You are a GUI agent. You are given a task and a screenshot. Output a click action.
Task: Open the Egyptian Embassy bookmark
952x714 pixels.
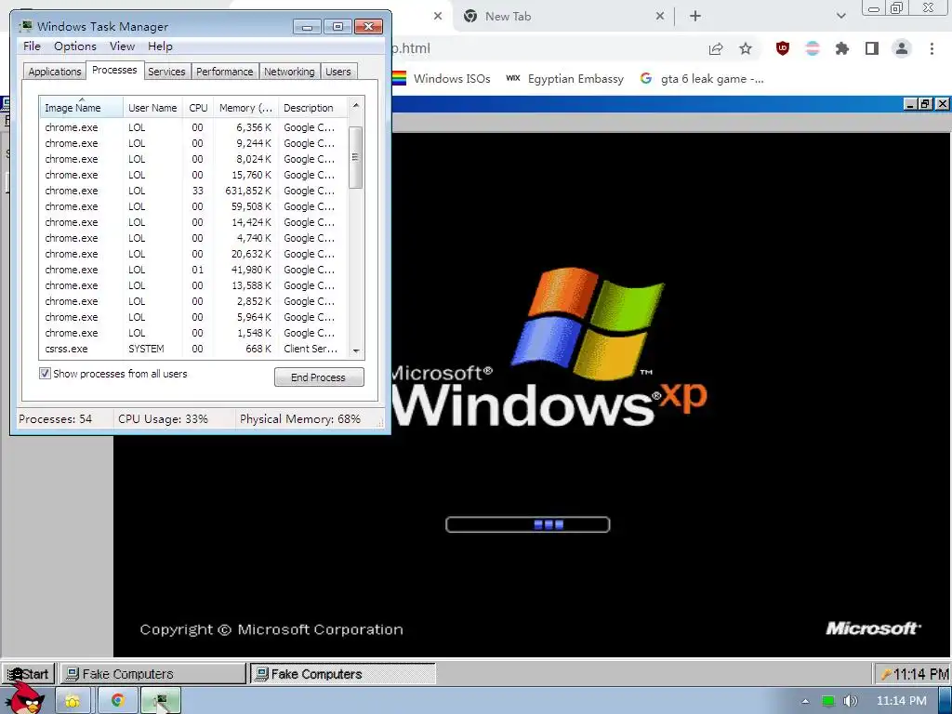coord(564,79)
